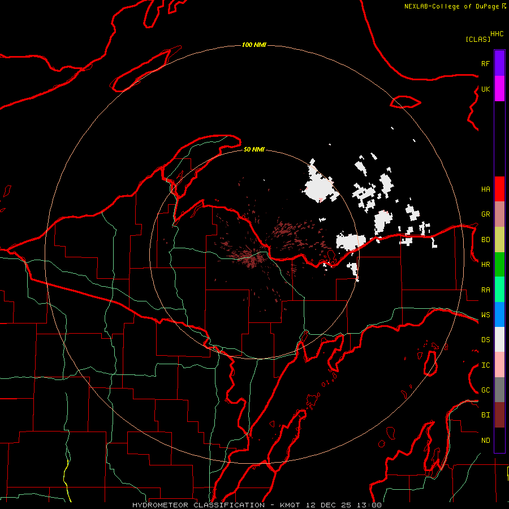Image resolution: width=509 pixels, height=509 pixels.
Task: Click the RA legend label
Action: [485, 290]
